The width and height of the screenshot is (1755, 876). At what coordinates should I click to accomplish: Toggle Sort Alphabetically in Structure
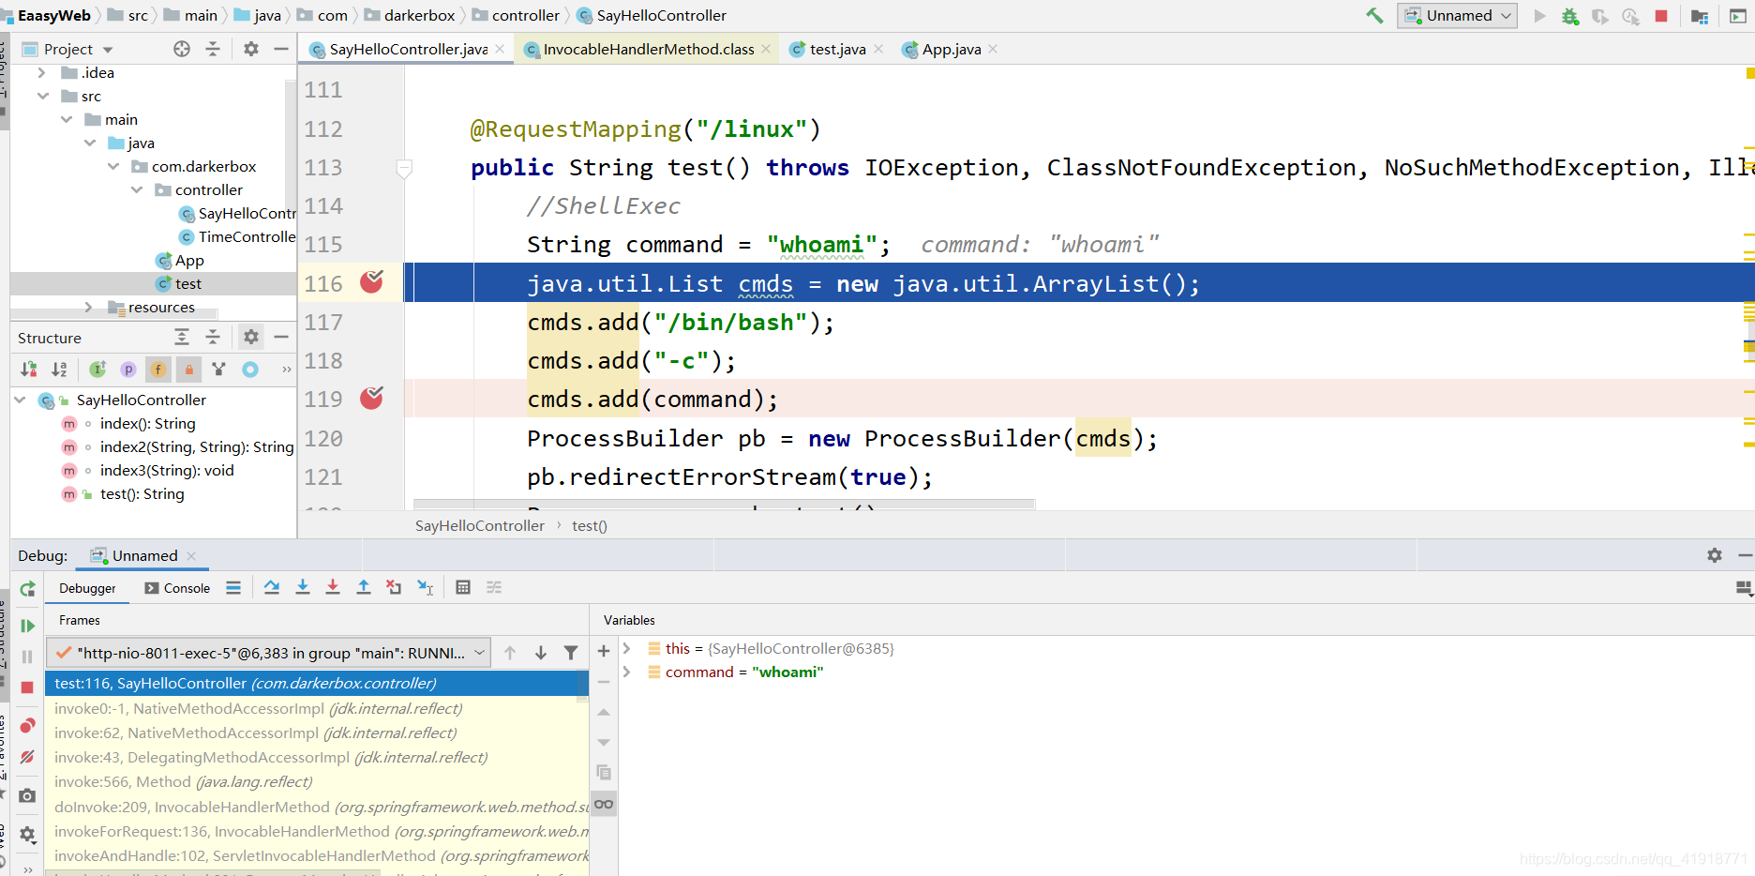pos(59,370)
